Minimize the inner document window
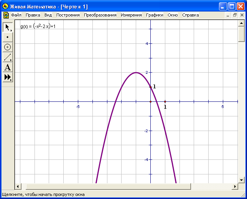This screenshot has width=247, height=199. (227, 15)
